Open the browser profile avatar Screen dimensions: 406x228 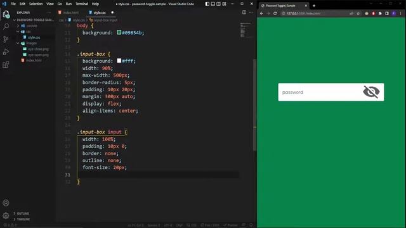394,13
